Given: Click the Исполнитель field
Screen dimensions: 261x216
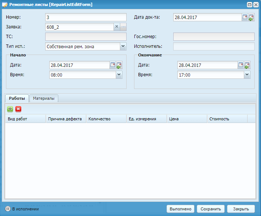Looking at the screenshot, I should point(214,46).
